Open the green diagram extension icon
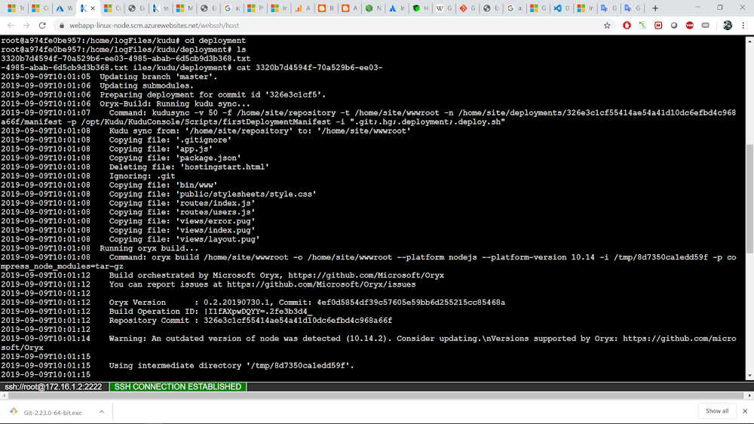The width and height of the screenshot is (754, 424). click(x=642, y=26)
